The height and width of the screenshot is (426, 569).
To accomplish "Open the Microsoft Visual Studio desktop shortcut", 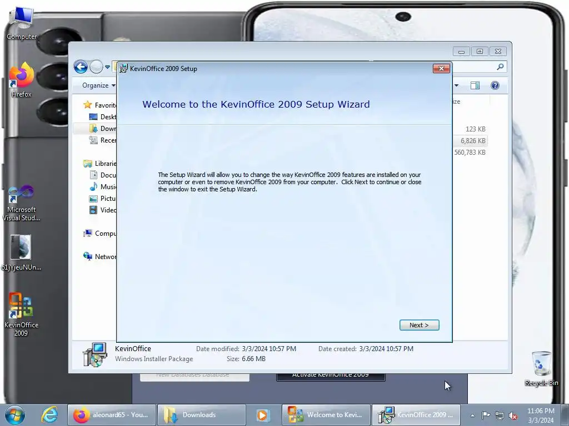I will 22,203.
